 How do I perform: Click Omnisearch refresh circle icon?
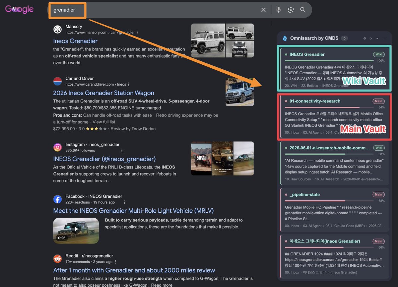(371, 38)
